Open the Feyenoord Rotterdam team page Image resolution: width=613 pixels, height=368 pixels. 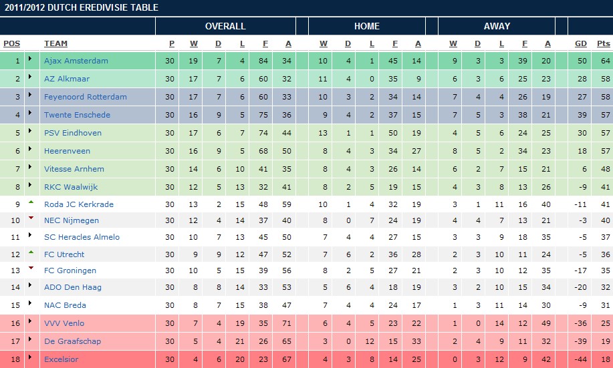click(85, 97)
